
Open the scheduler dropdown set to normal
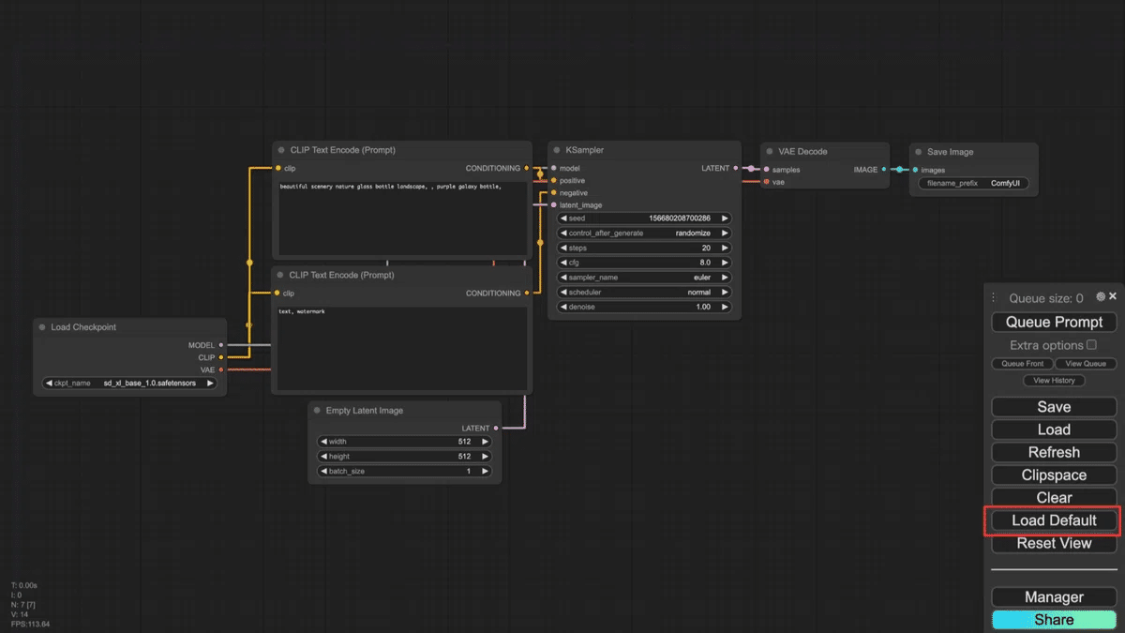[644, 293]
